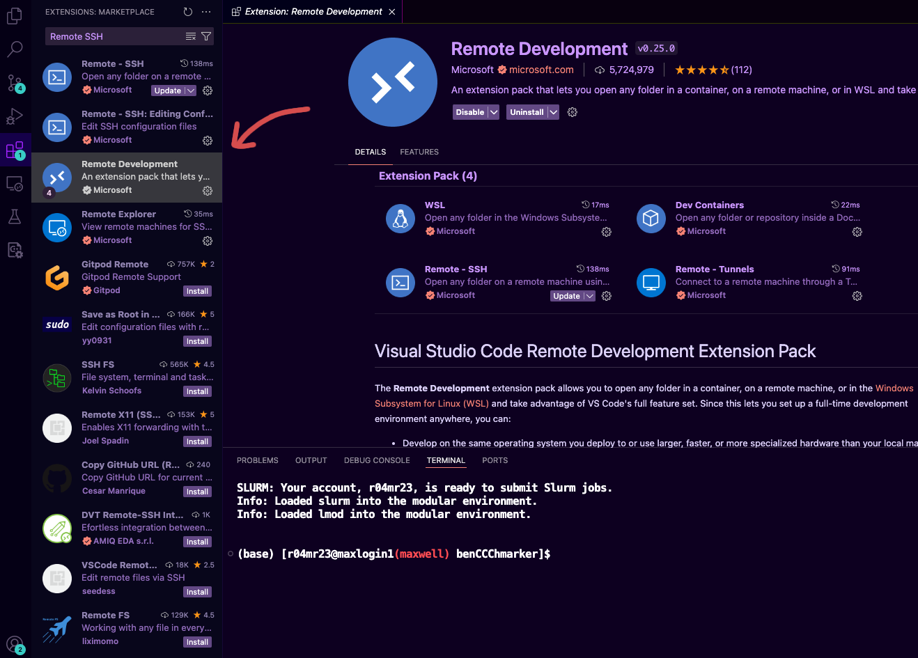Open the Explorer view in the activity bar

point(15,15)
